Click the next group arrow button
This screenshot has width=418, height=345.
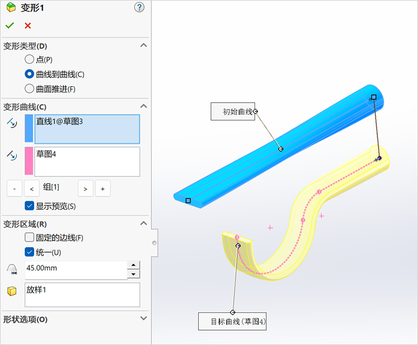pos(85,189)
